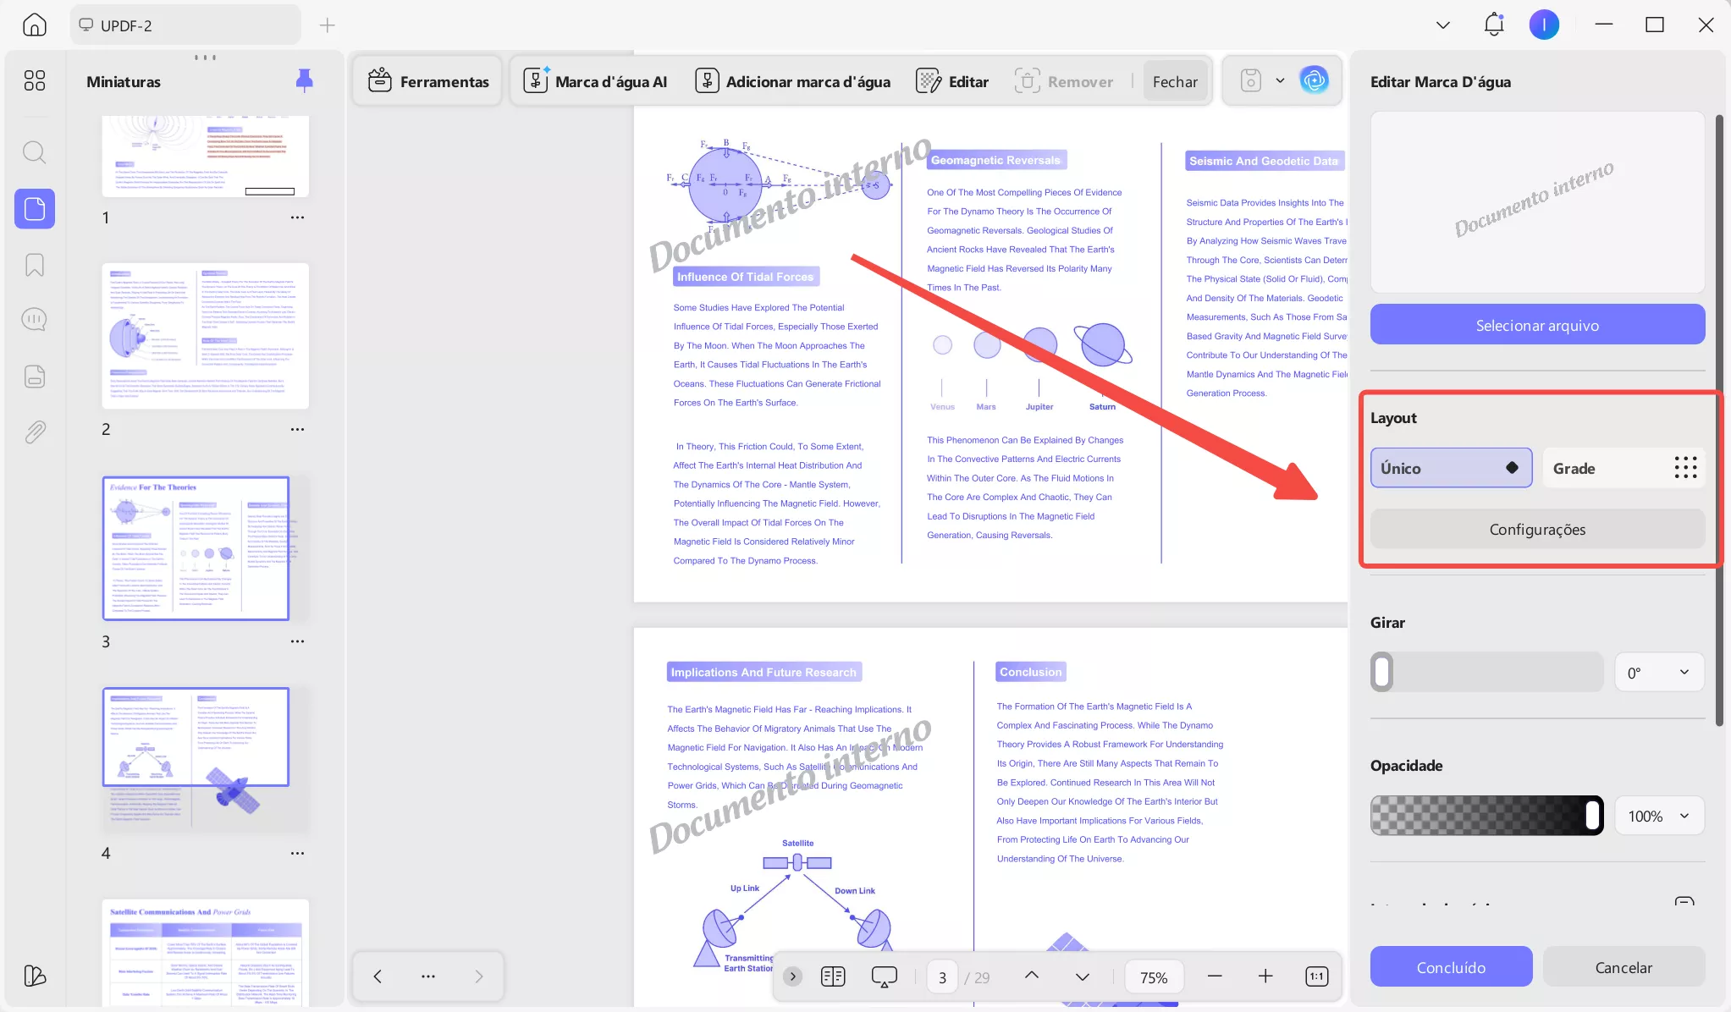Close the watermark editor via Fechar
The width and height of the screenshot is (1731, 1012).
click(x=1175, y=81)
